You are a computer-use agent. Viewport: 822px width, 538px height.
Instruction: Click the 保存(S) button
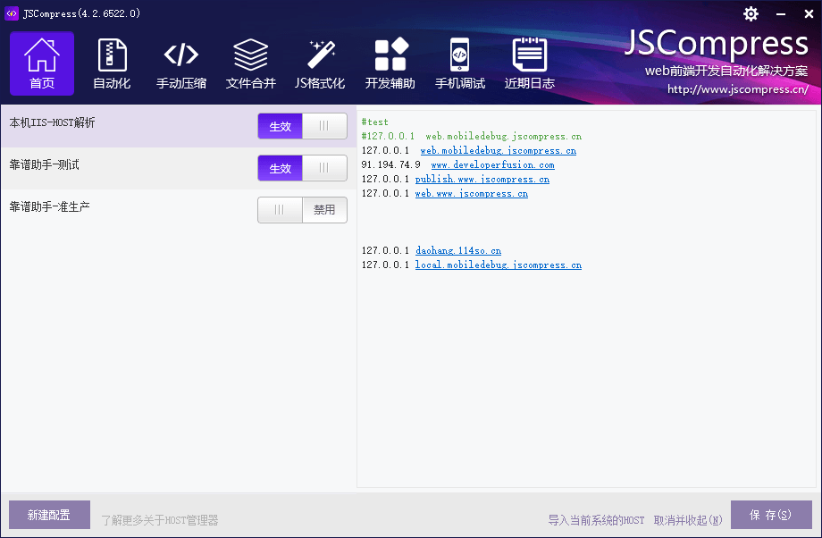click(771, 515)
